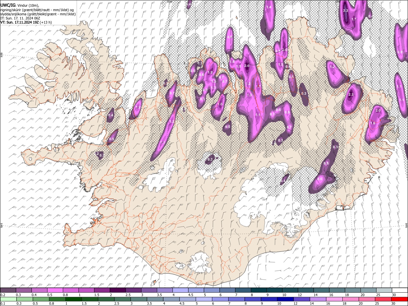This screenshot has height=306, width=408.
Task: Select the bright magenta 0.5–0.8 snow legend swatch
Action: 55,290
